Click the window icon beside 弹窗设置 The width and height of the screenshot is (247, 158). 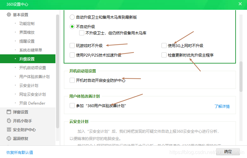coord(9,112)
